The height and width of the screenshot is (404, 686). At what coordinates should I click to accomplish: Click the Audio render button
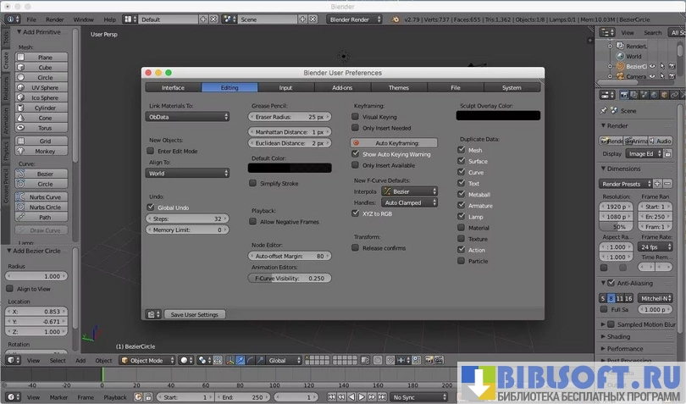(661, 141)
